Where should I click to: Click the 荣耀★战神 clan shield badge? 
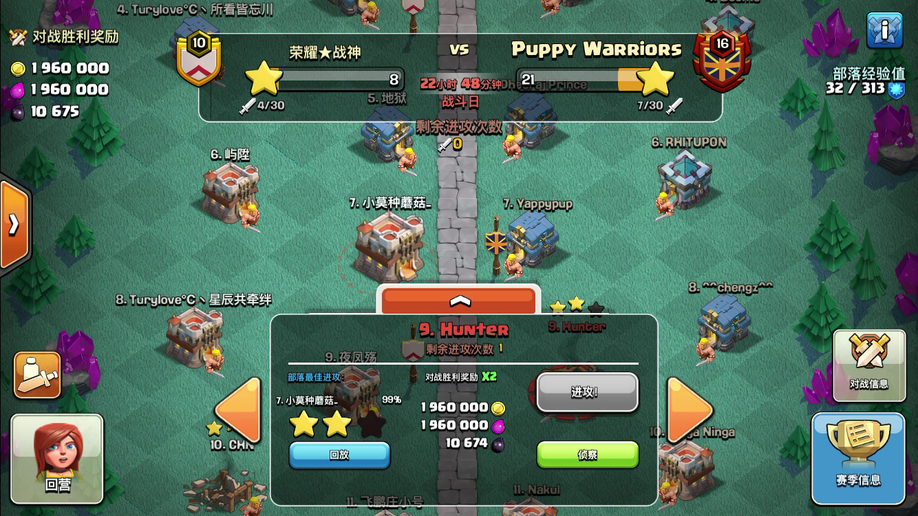[x=199, y=60]
